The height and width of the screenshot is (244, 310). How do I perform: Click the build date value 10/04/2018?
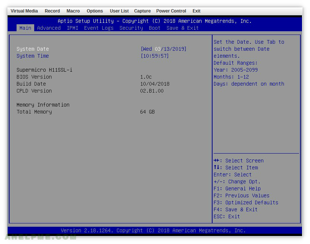pos(155,84)
